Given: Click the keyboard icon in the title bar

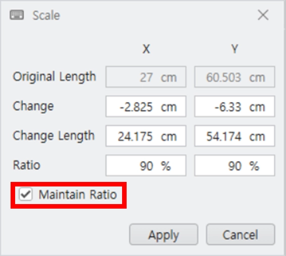Looking at the screenshot, I should [x=17, y=15].
